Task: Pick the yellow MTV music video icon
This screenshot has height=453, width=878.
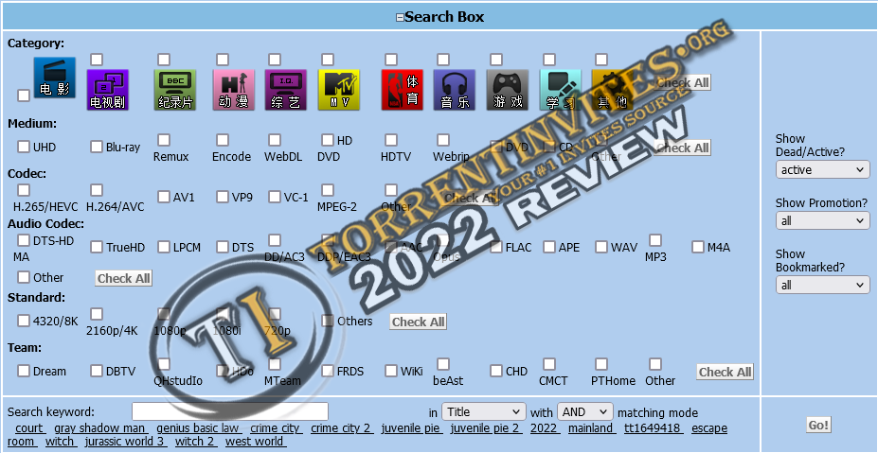Action: pos(339,90)
